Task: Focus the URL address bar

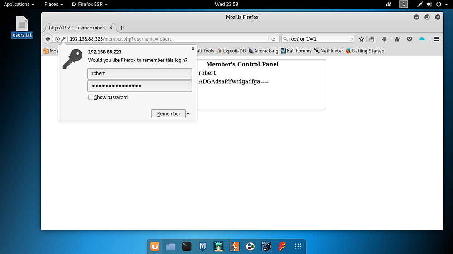Action: [169, 39]
